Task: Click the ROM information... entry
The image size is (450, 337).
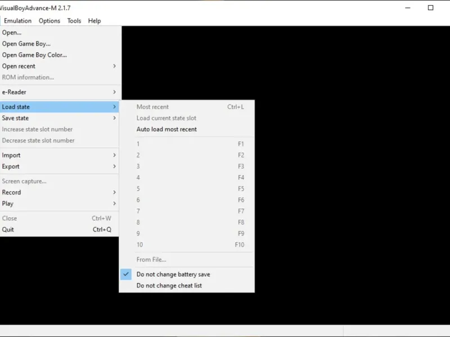Action: 60,78
